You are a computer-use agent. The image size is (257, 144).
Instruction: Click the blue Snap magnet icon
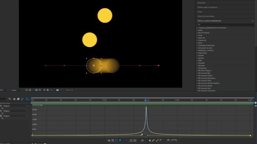click(120, 140)
